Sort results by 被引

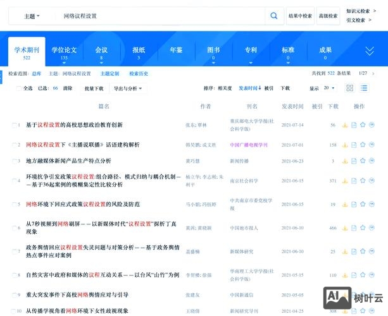268,88
